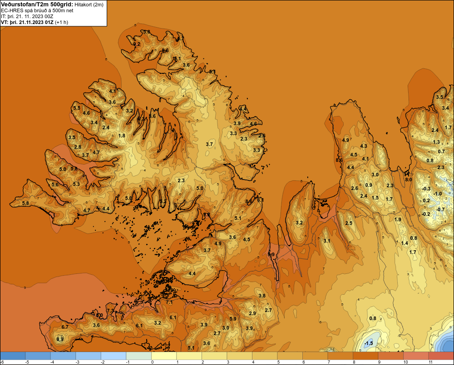Click the '2.9' temperature value on the map
The width and height of the screenshot is (454, 365).
click(252, 313)
